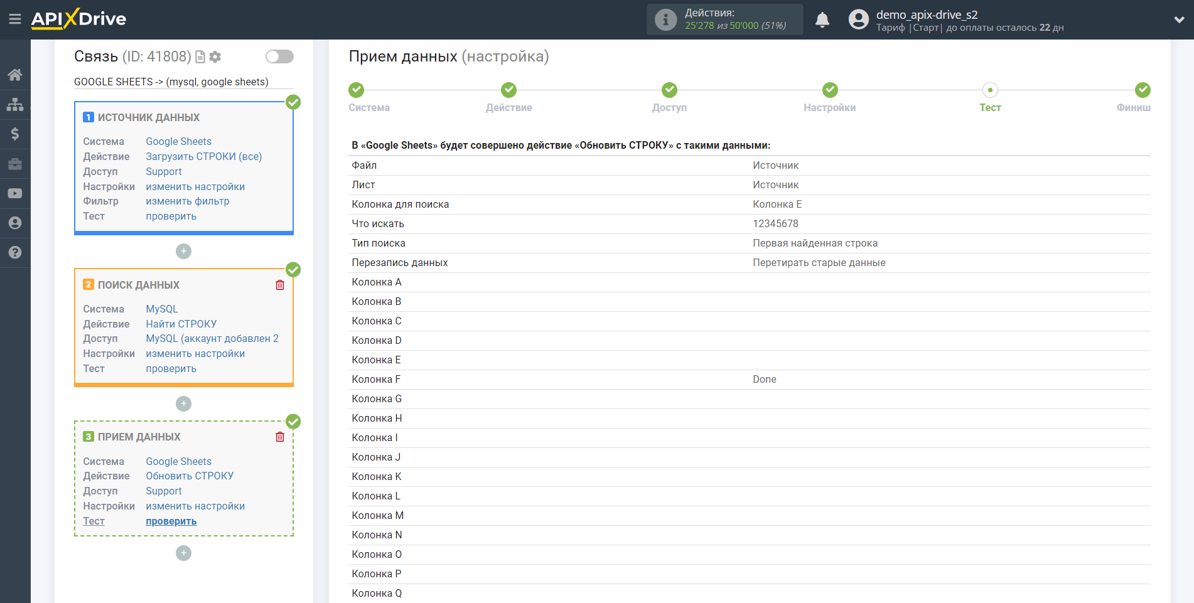Screen dimensions: 1194x603
Task: Open the user profile sidebar icon
Action: tap(15, 223)
